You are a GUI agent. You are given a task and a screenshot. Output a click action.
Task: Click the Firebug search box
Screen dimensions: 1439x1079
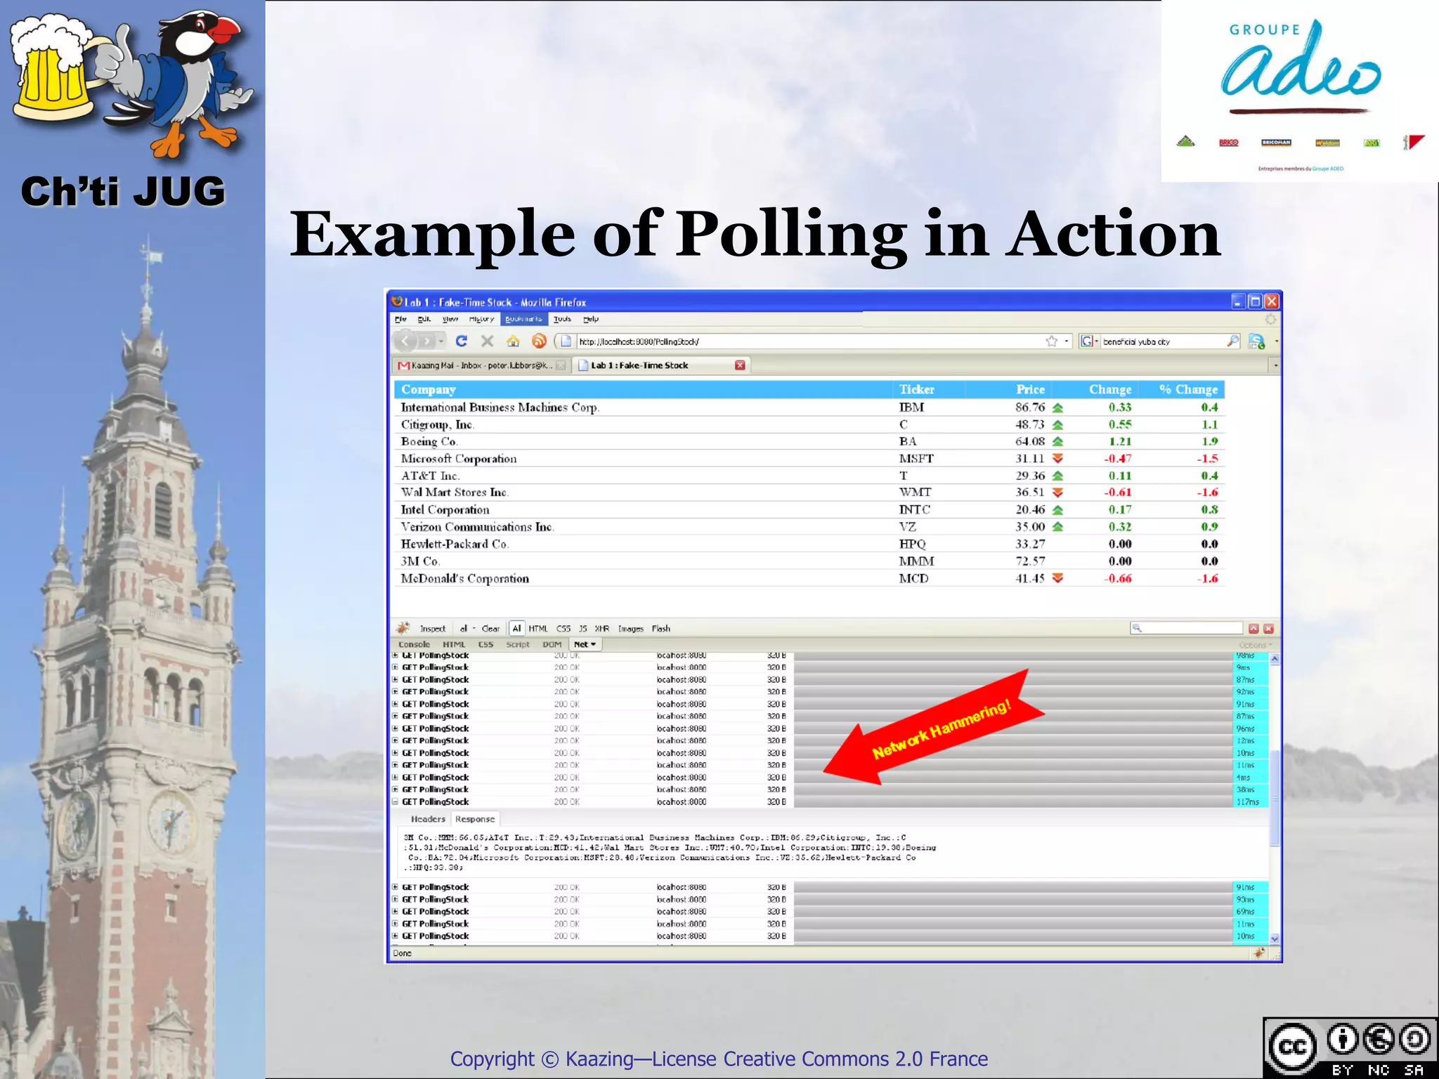point(1186,628)
